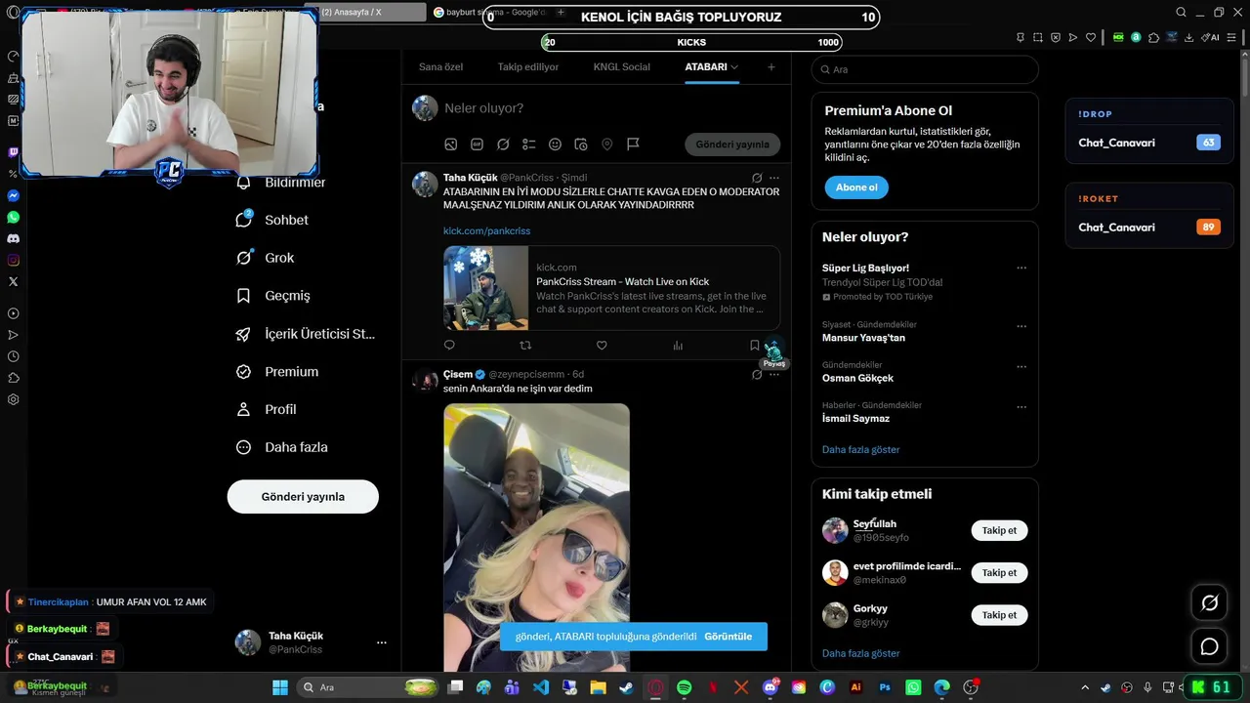The width and height of the screenshot is (1250, 703).
Task: Open WhatsApp in the Opera sidebar
Action: (x=13, y=217)
